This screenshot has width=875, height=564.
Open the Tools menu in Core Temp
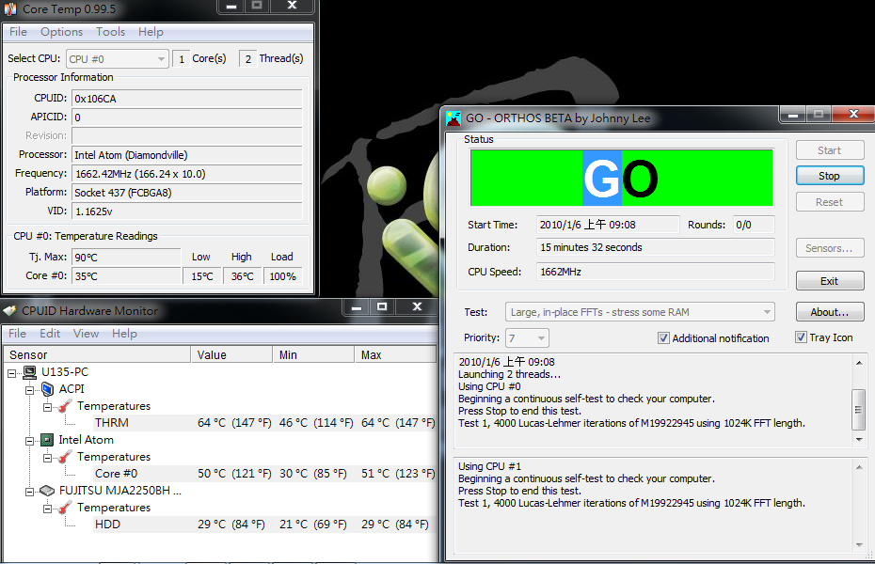coord(110,32)
